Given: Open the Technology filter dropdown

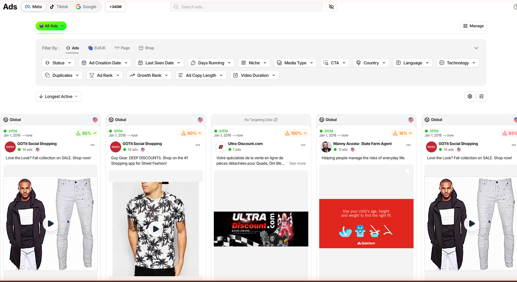Looking at the screenshot, I should (458, 63).
